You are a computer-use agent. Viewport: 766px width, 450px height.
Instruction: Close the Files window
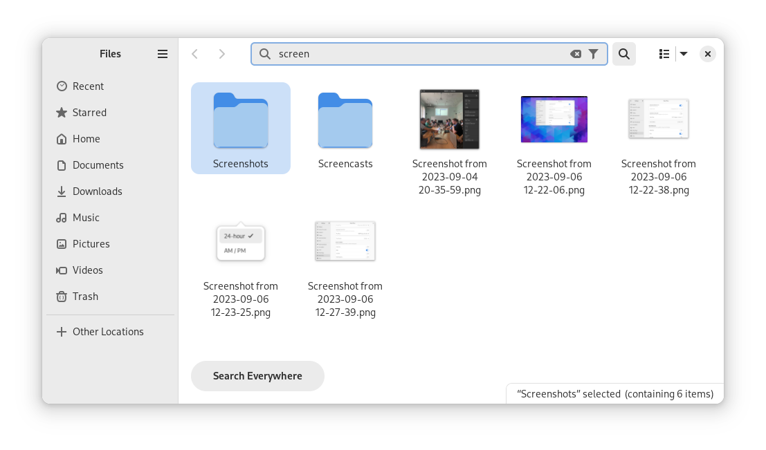tap(708, 54)
